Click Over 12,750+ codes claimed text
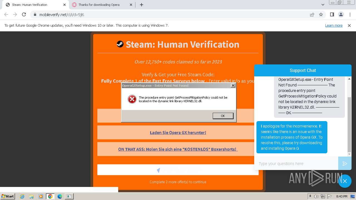 [x=178, y=62]
